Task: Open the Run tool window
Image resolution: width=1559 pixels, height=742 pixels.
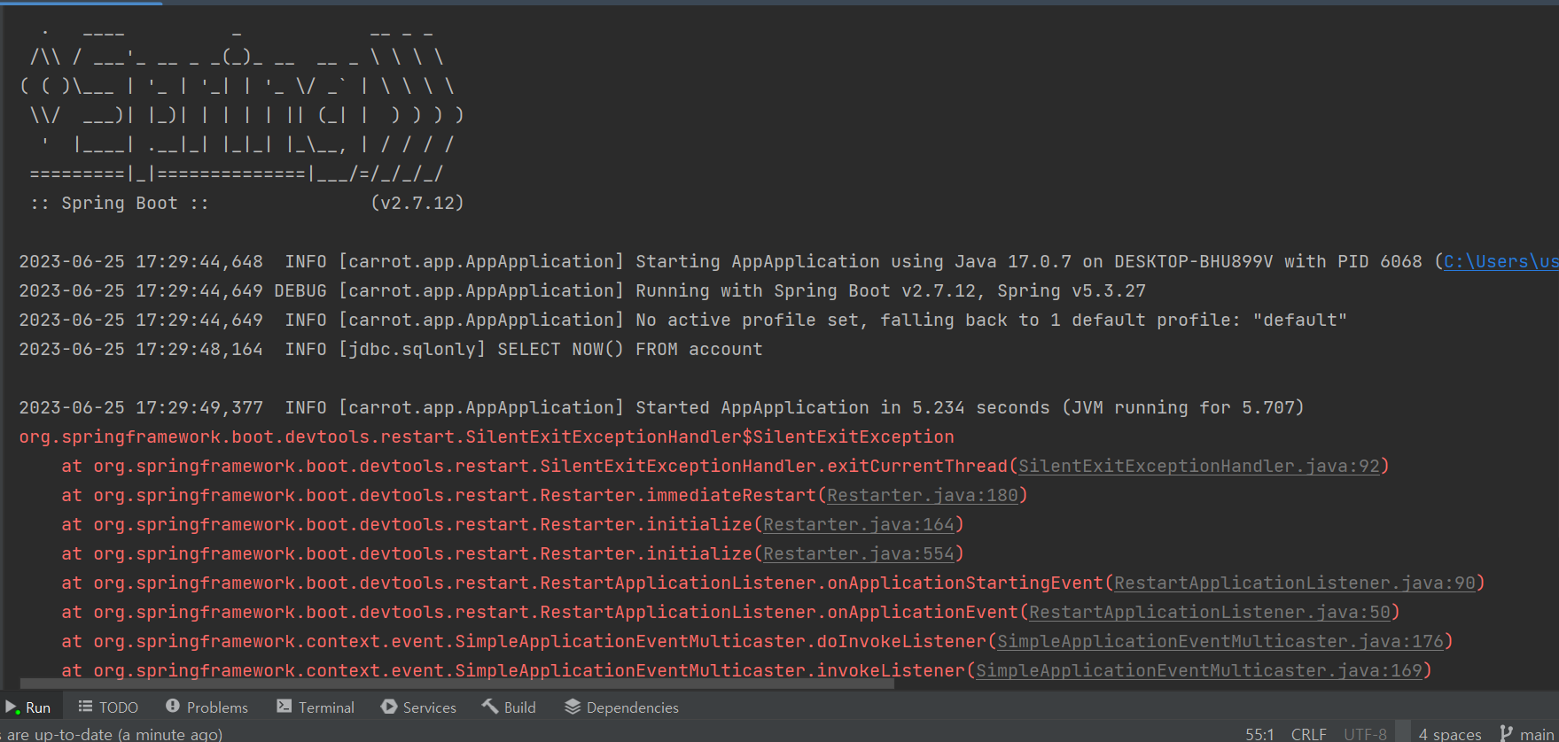Action: point(28,707)
